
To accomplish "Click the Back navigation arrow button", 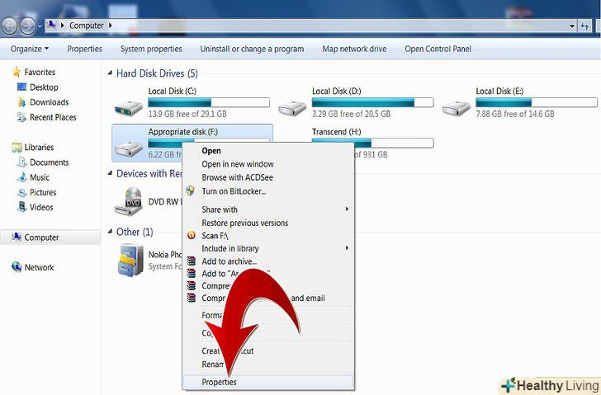I will (10, 26).
